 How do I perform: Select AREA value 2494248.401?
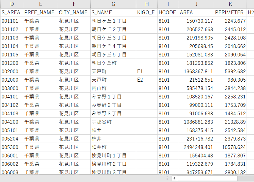coord(197,147)
